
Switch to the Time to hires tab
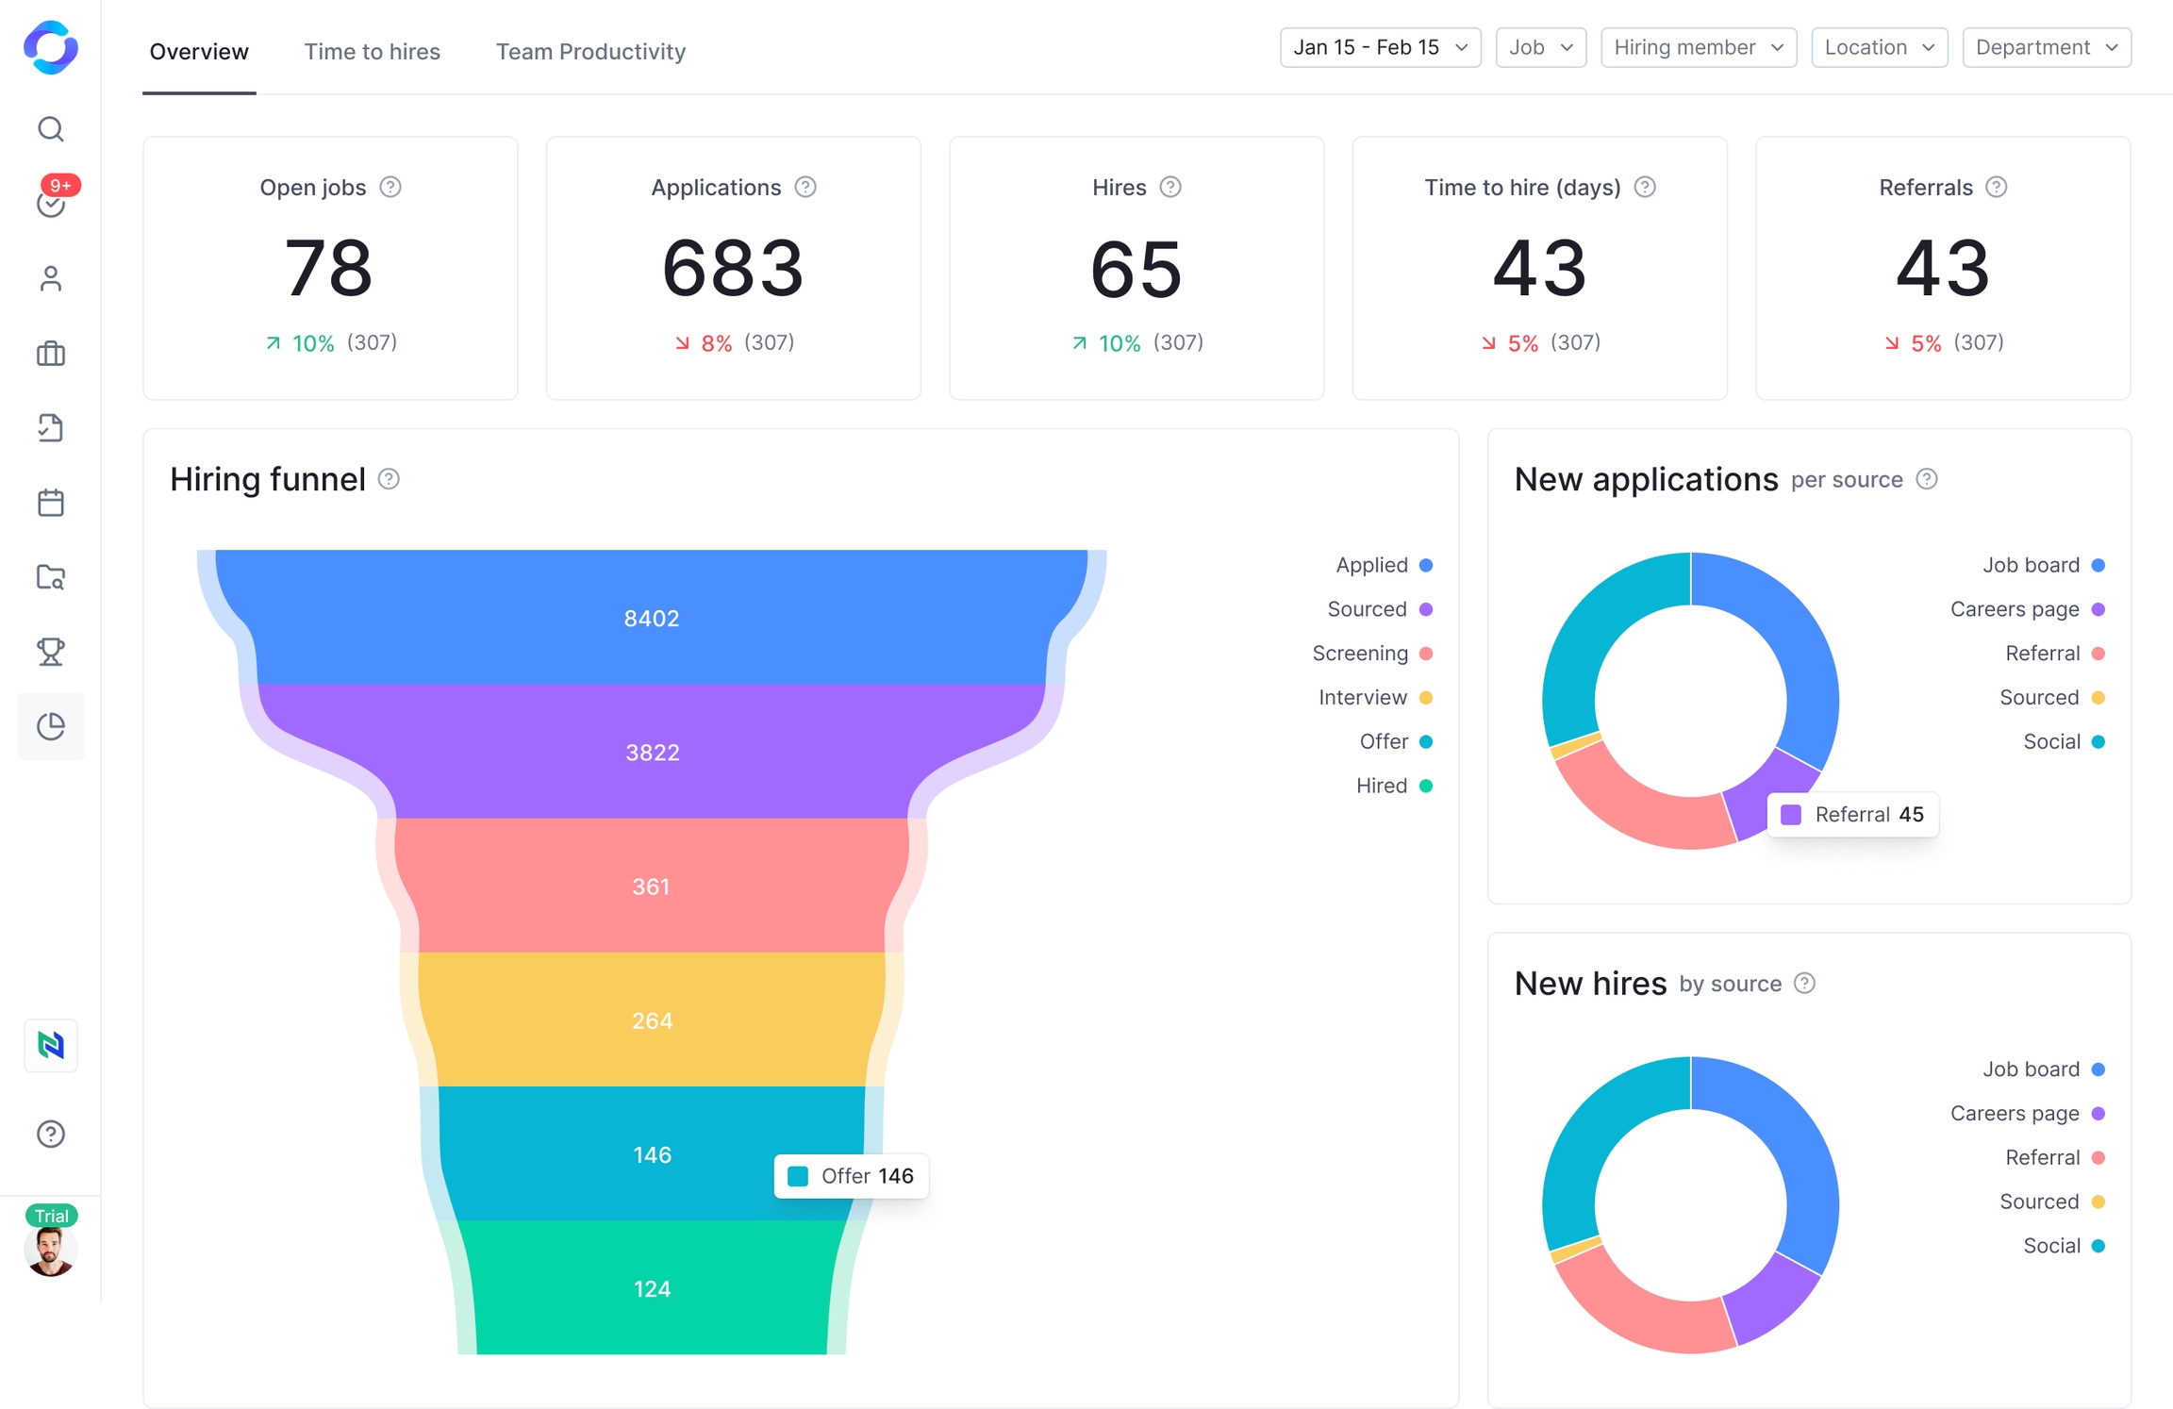tap(372, 51)
